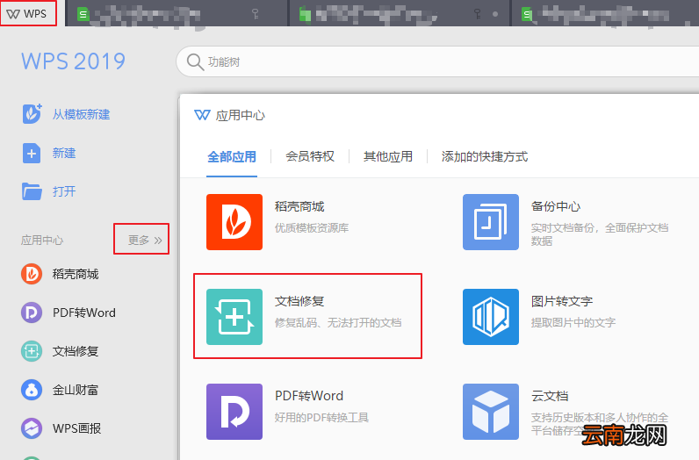Click the WPS 2019 logo text
Screen dimensions: 699x460
(x=74, y=61)
